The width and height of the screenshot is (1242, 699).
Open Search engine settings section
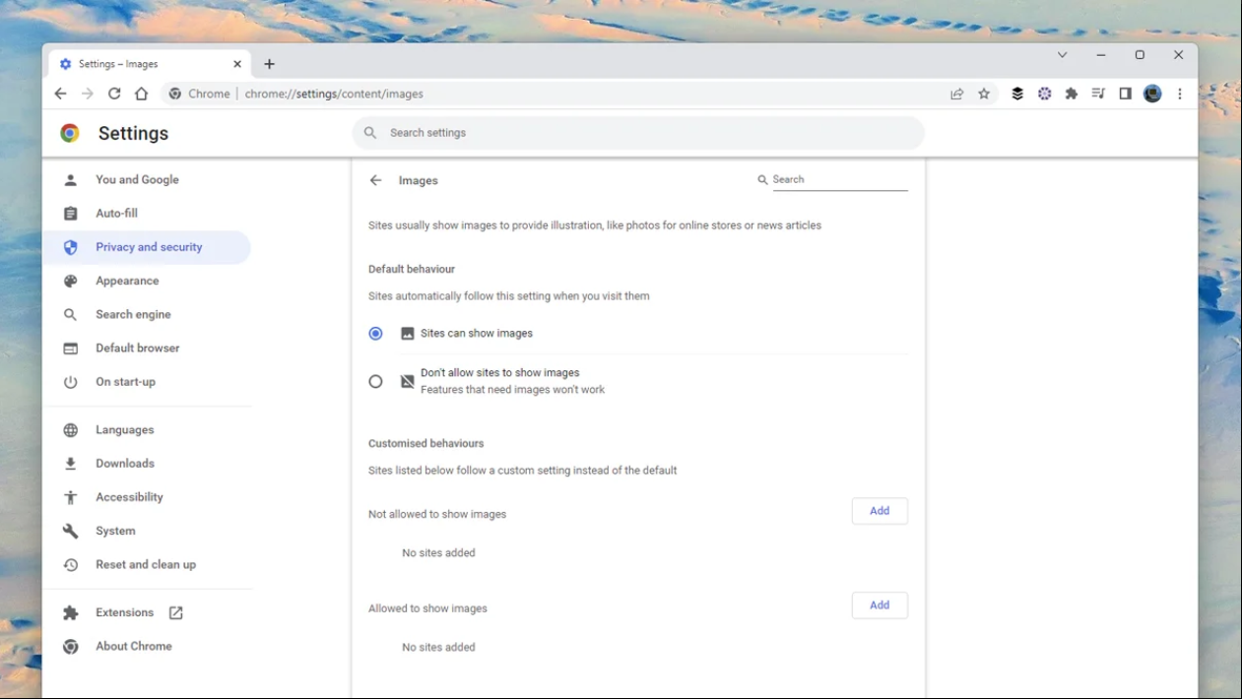pos(133,314)
